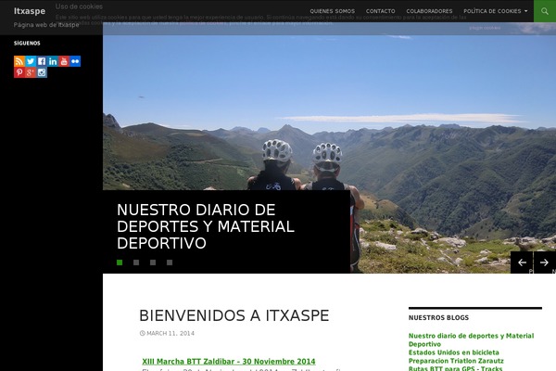Open the Flickr social icon
The image size is (556, 371).
coord(75,61)
